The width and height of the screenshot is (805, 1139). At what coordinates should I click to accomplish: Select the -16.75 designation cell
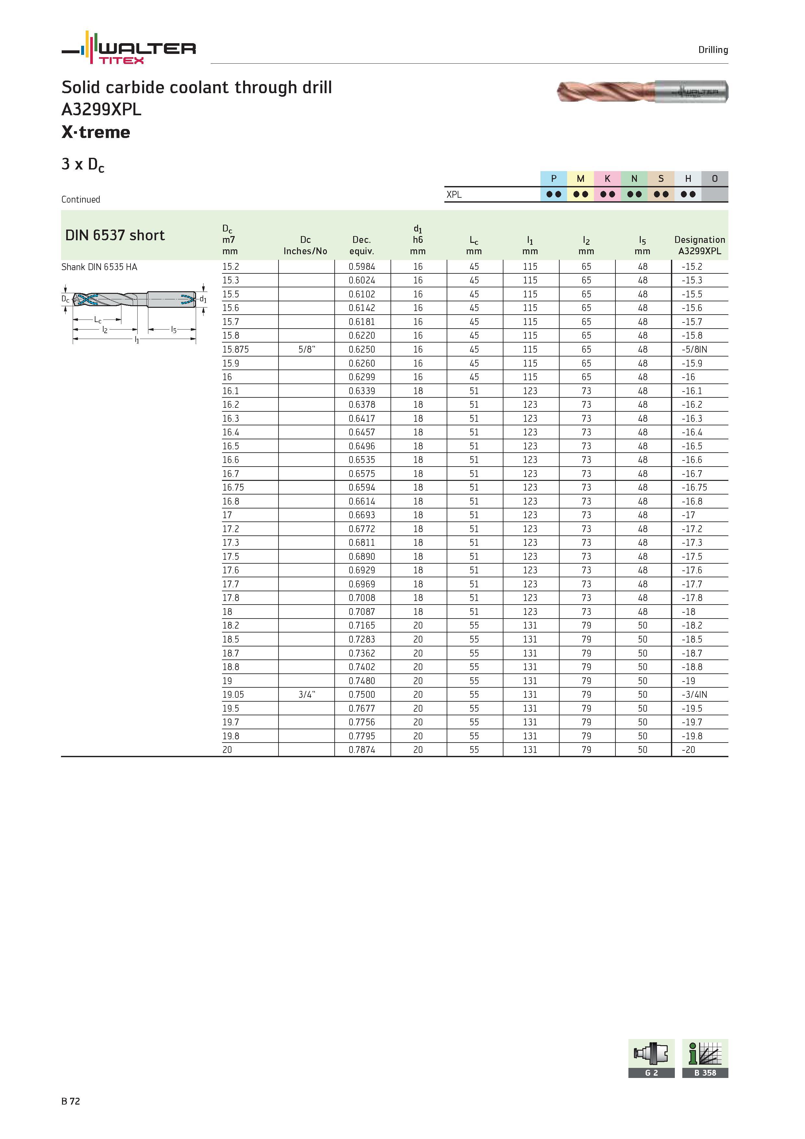(694, 488)
